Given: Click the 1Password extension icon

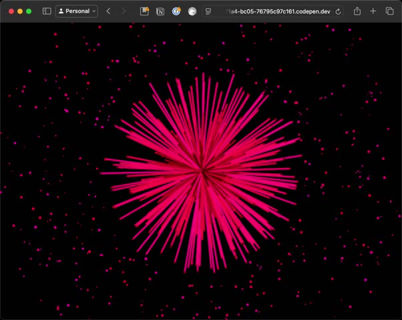Looking at the screenshot, I should [x=176, y=11].
